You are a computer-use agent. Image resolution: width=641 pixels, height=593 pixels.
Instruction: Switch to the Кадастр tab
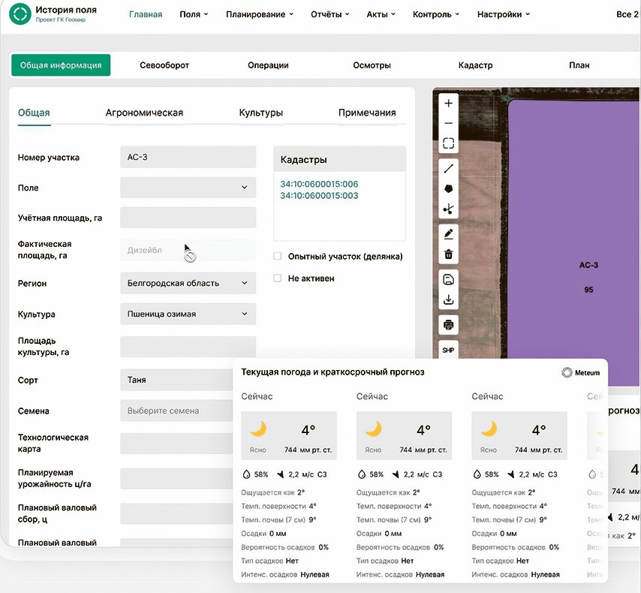pos(475,65)
